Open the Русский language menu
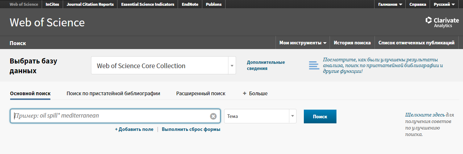 444,4
